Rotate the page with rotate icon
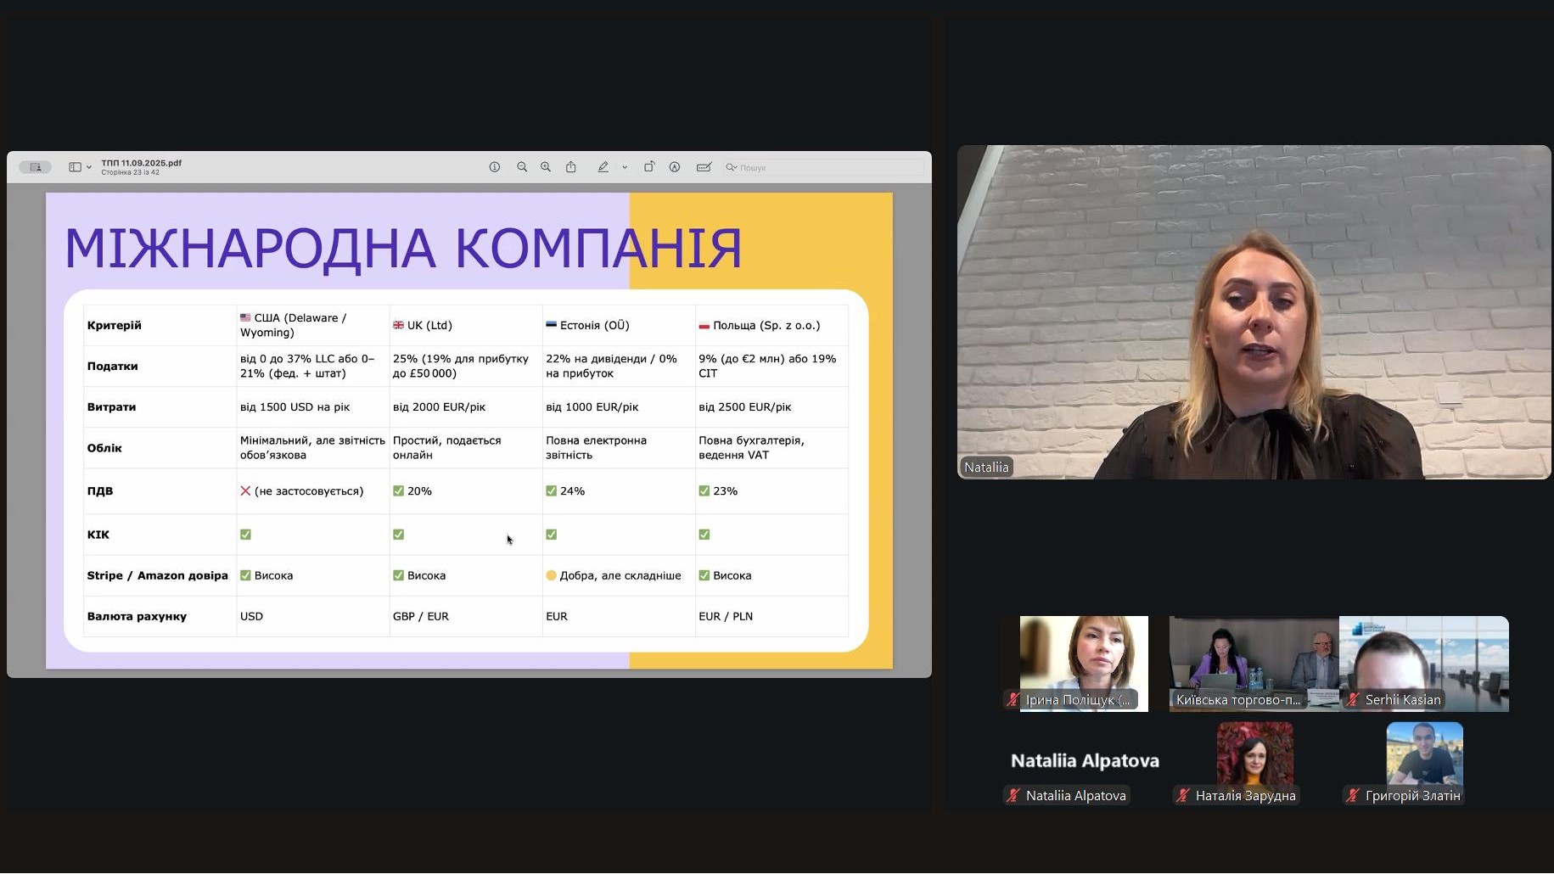This screenshot has height=874, width=1554. [648, 167]
